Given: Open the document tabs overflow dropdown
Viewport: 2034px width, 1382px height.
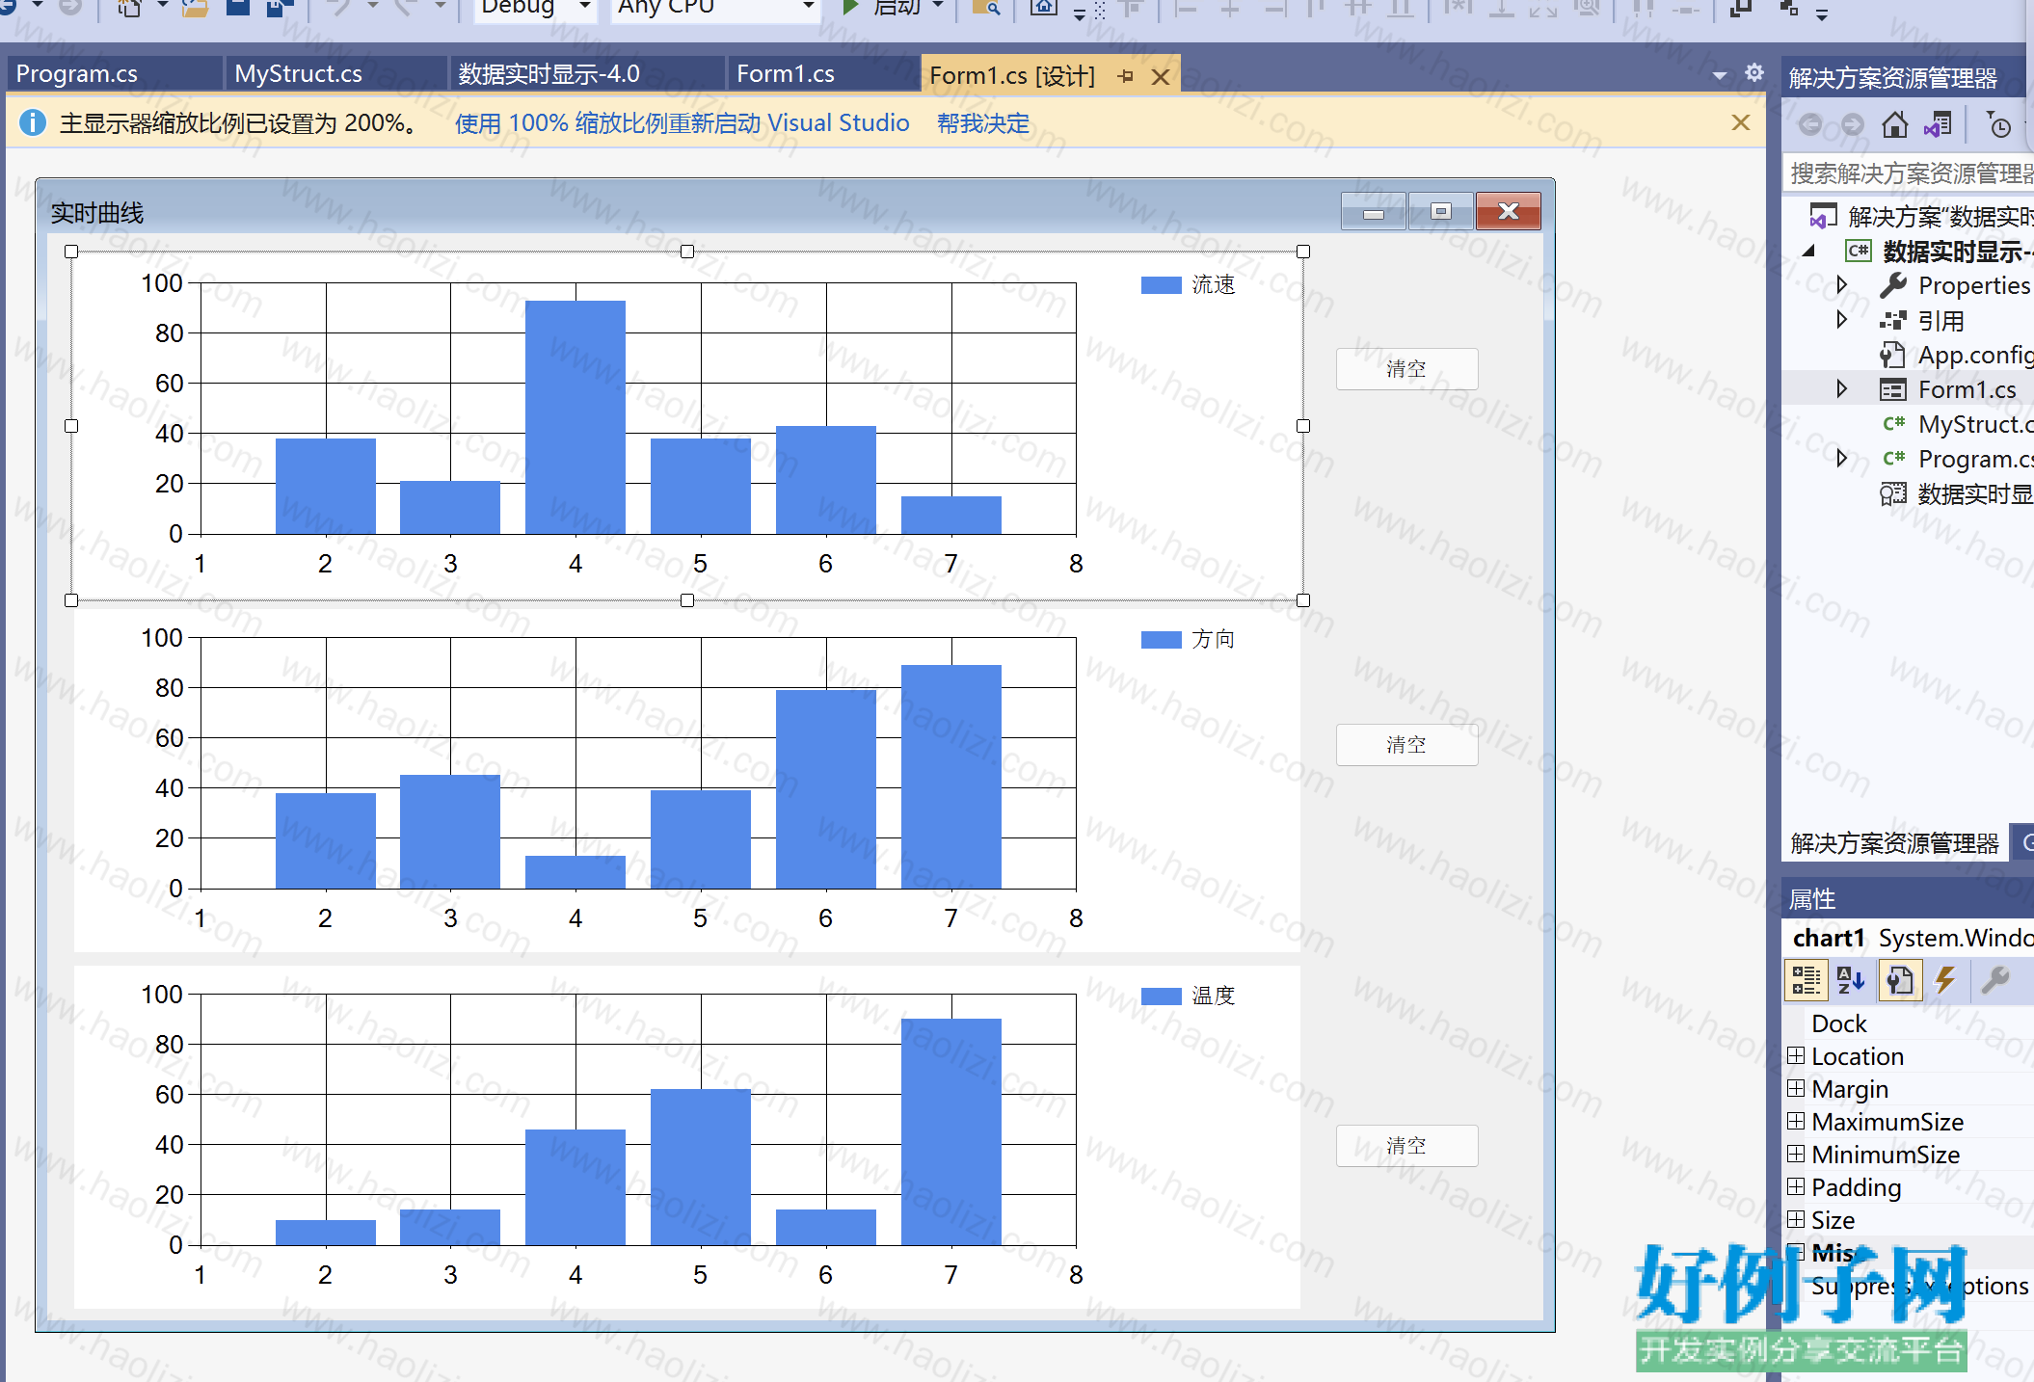Looking at the screenshot, I should pos(1720,75).
